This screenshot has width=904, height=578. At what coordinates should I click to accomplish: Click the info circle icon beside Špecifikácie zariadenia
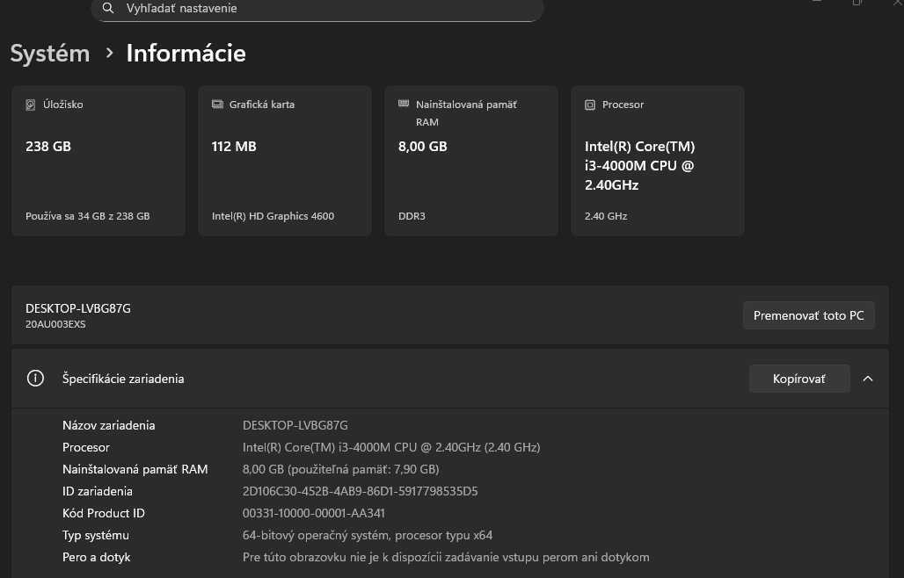click(x=35, y=379)
